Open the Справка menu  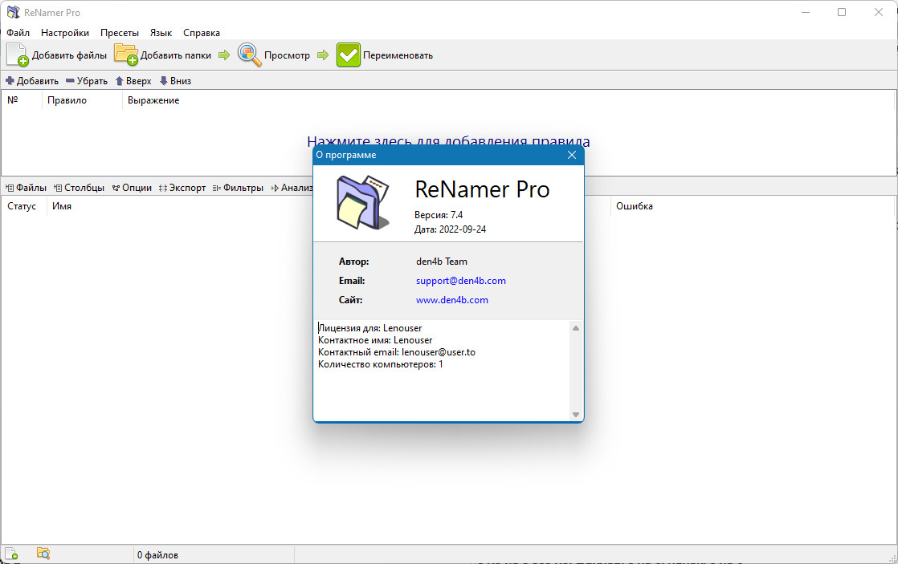[201, 33]
